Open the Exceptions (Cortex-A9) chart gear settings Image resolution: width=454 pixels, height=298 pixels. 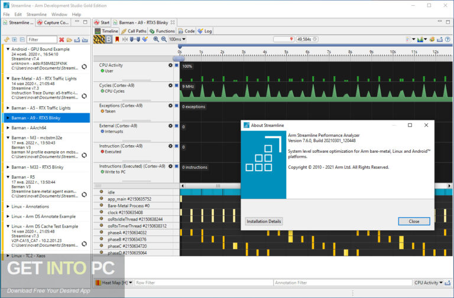point(170,106)
